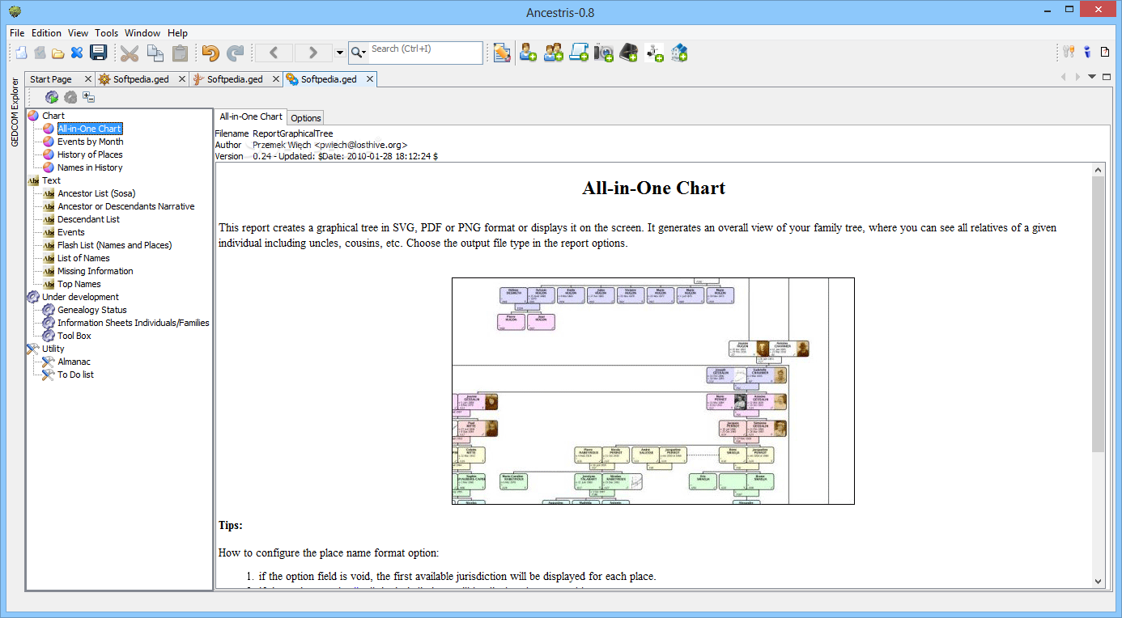
Task: Click the Redo arrow icon
Action: click(x=236, y=53)
